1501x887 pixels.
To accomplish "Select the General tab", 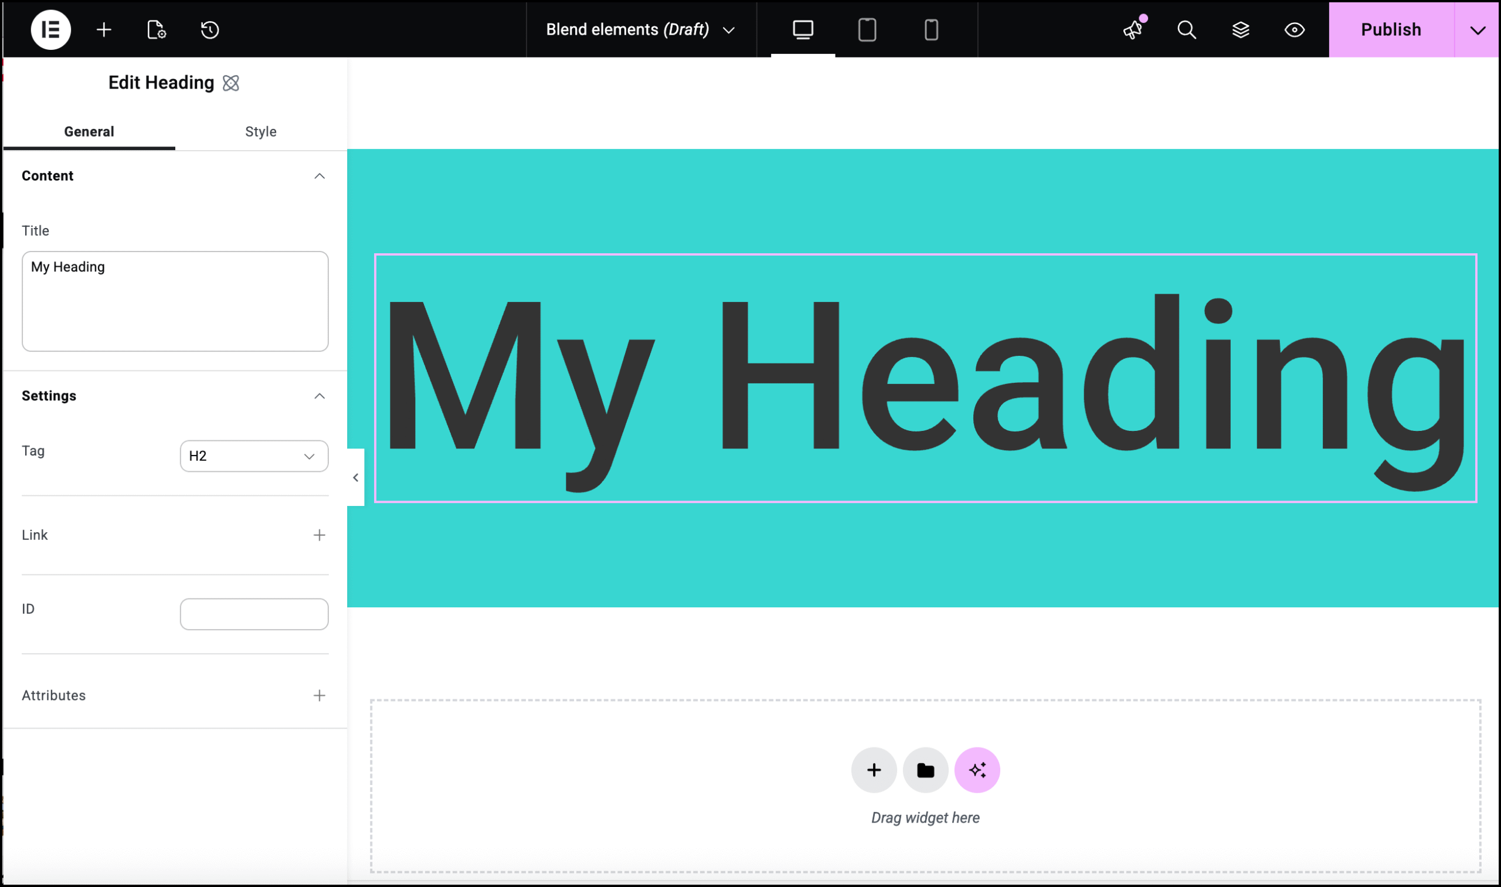I will 89,131.
